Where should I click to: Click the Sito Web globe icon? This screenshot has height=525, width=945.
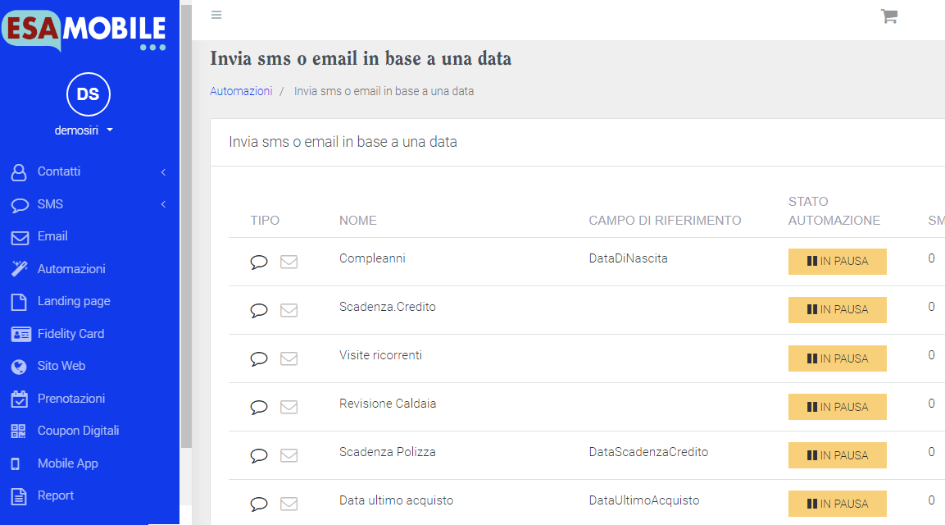pos(20,367)
